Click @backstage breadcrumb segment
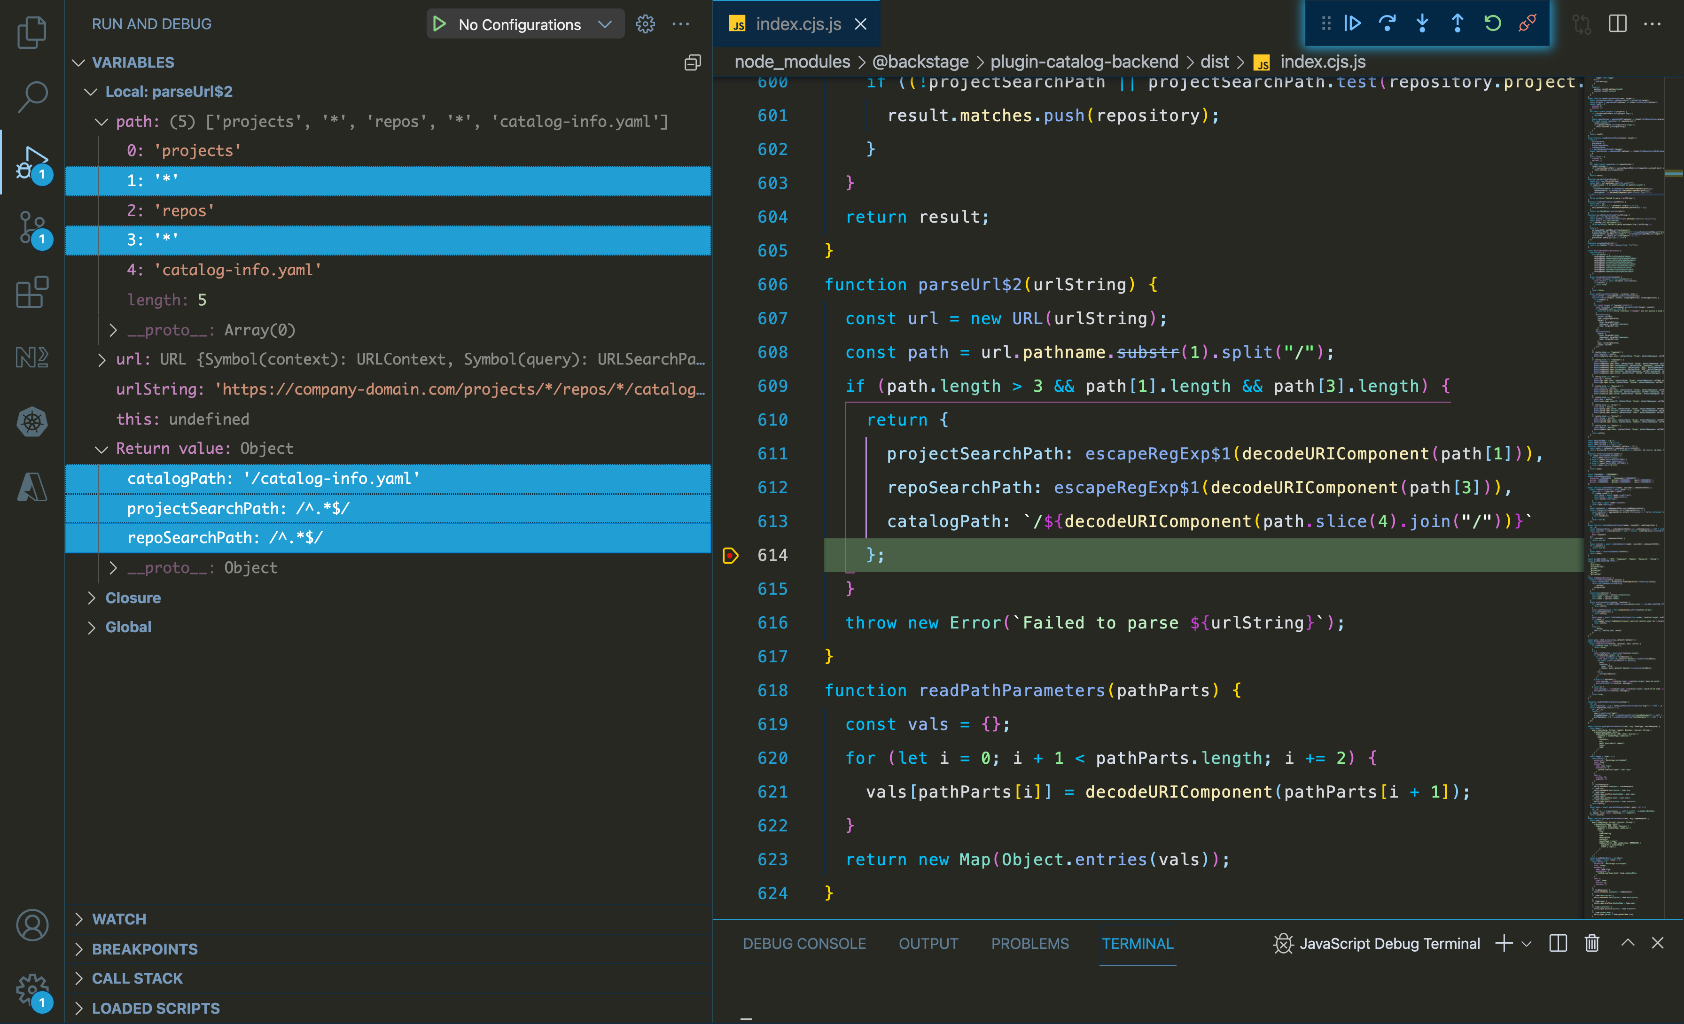Image resolution: width=1684 pixels, height=1024 pixels. click(920, 62)
